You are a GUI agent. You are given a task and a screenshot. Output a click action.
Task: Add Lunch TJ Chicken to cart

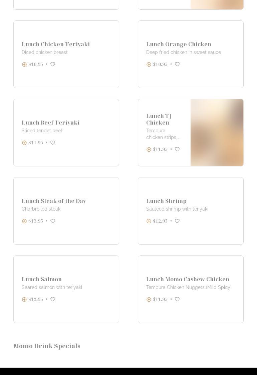(x=149, y=149)
